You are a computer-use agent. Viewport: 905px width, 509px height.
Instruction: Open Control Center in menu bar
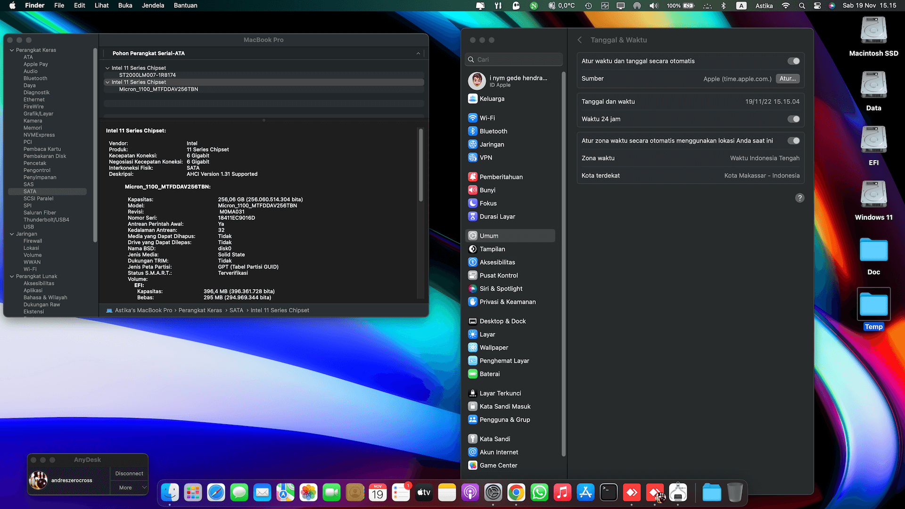pos(817,6)
